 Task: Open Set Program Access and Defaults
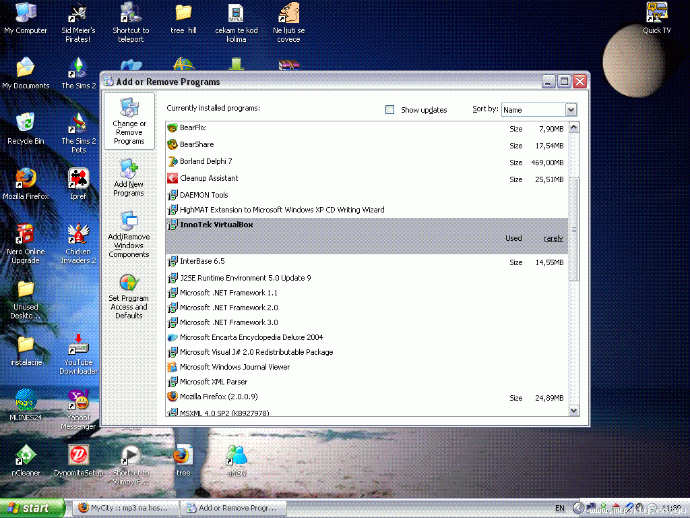[x=129, y=295]
